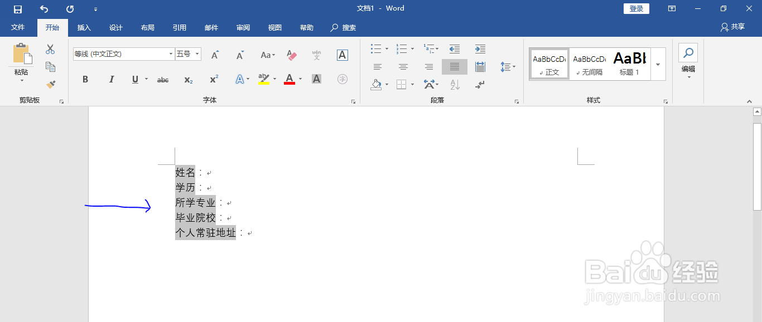Click the Clear All Formatting icon
The width and height of the screenshot is (762, 322).
(x=291, y=54)
